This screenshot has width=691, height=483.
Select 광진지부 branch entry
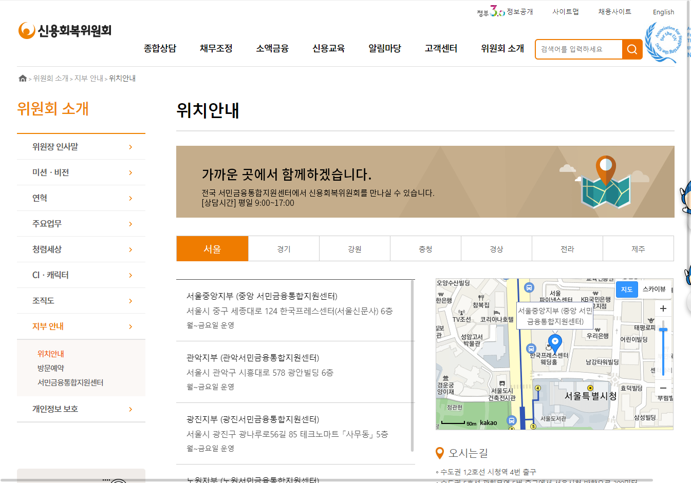click(x=295, y=434)
